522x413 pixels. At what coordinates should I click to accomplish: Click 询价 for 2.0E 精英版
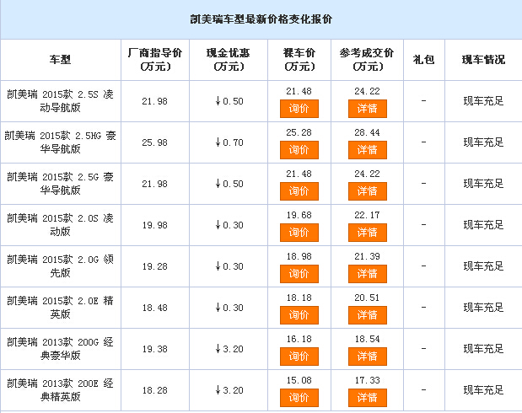[x=299, y=315]
